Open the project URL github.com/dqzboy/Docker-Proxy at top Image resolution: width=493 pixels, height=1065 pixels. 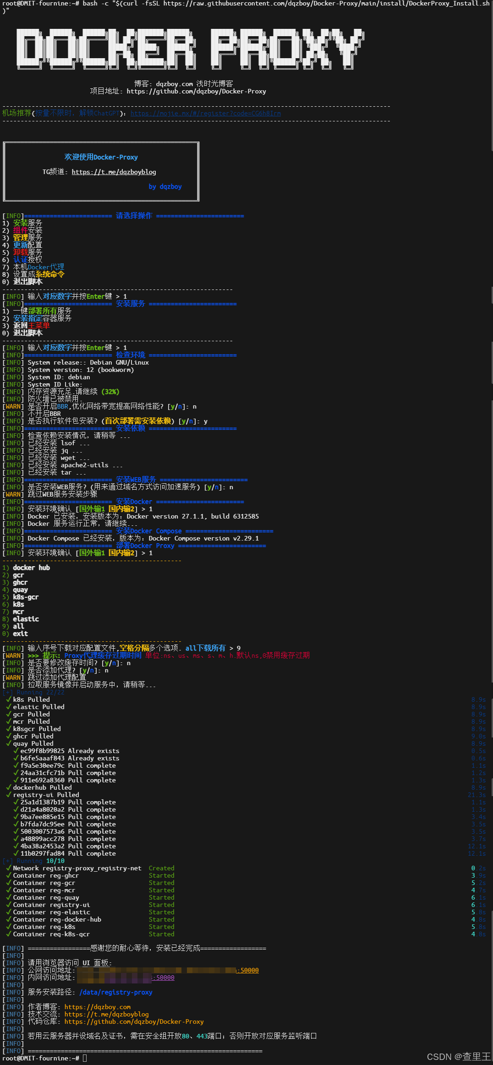(196, 91)
